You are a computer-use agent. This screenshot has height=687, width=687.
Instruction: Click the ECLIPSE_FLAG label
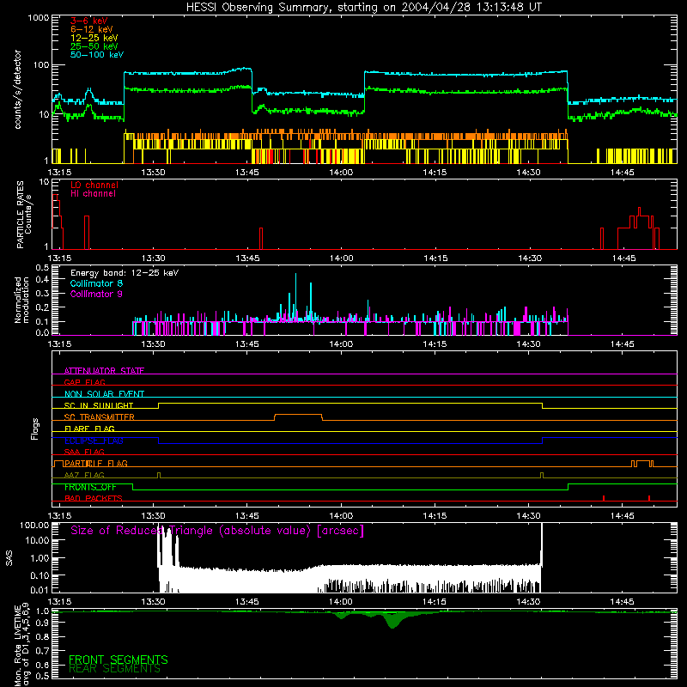coord(94,441)
